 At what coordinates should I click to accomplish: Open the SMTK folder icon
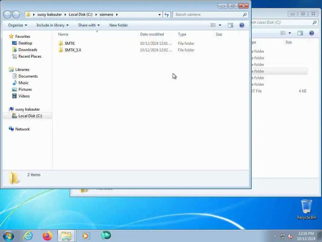(x=61, y=43)
